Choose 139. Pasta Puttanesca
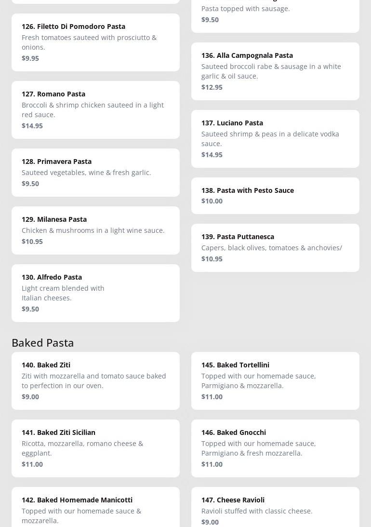Screen dimensions: 371x527 tap(275, 248)
